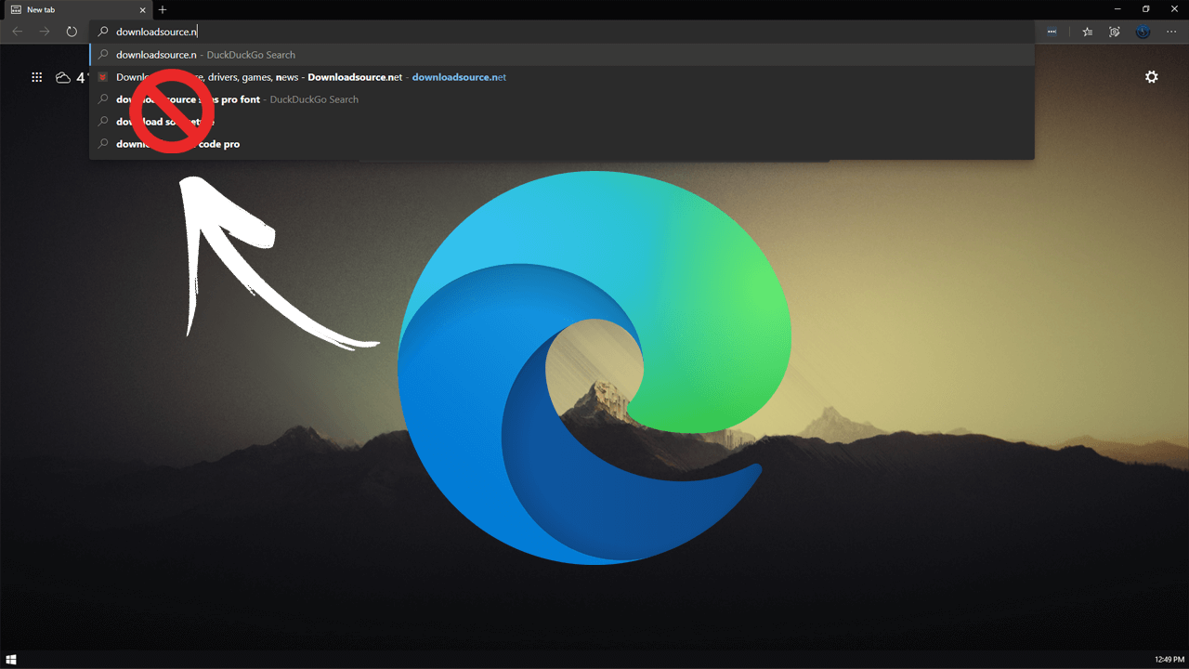The image size is (1189, 669).
Task: Restore down the browser window
Action: (x=1146, y=9)
